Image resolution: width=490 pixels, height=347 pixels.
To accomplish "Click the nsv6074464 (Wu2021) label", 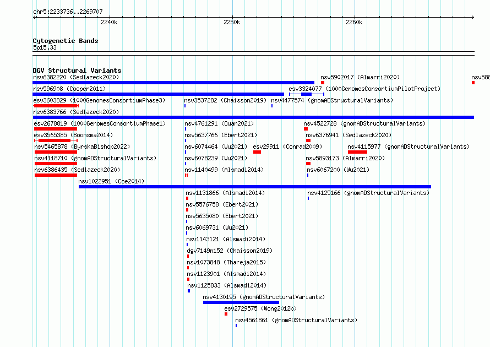I will click(x=216, y=147).
